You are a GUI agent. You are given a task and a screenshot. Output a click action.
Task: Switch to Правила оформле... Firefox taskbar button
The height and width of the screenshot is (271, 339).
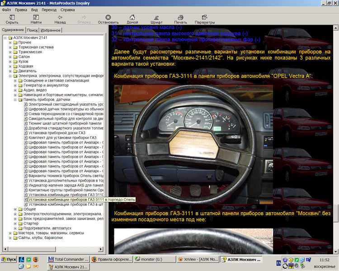[x=112, y=259]
